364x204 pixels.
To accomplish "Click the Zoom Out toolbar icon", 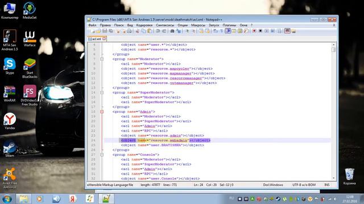I will click(x=193, y=31).
